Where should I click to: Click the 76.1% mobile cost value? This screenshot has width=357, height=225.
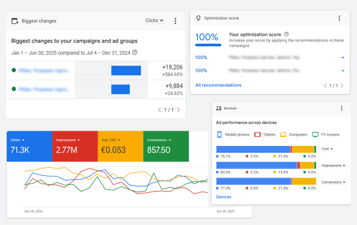coord(225,156)
